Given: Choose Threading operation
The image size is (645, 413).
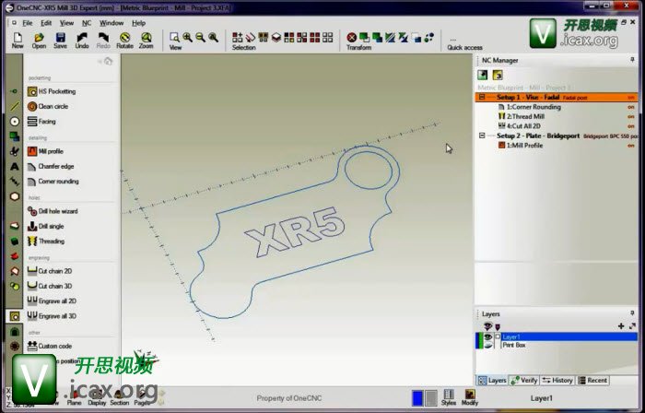Looking at the screenshot, I should (x=46, y=241).
